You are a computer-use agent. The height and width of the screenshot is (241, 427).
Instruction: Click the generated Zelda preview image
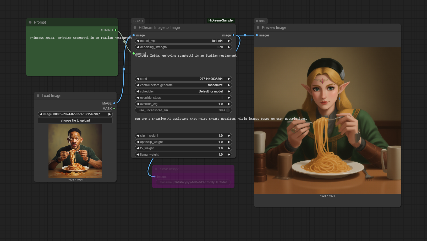(327, 120)
